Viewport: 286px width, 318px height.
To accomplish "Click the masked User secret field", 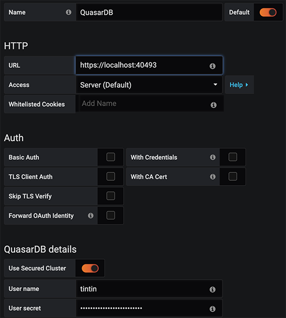I will (149, 308).
